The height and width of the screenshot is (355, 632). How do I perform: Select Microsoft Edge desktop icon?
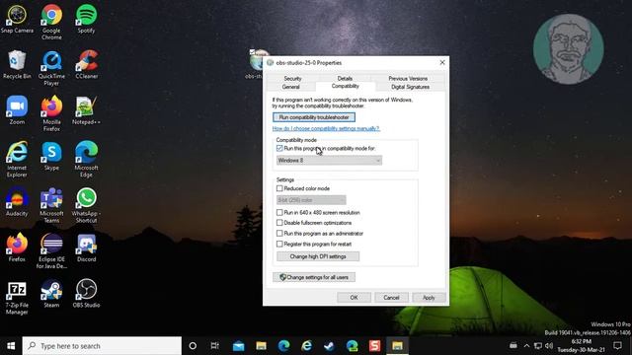point(86,160)
